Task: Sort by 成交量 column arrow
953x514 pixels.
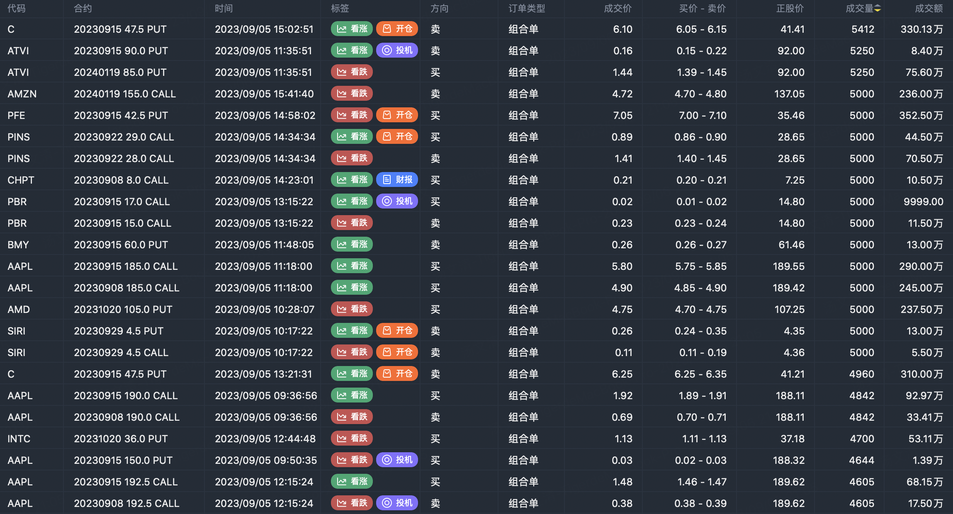Action: tap(878, 9)
